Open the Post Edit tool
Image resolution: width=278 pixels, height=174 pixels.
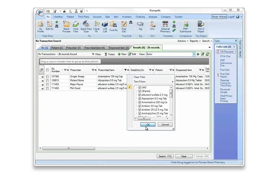coord(124,27)
